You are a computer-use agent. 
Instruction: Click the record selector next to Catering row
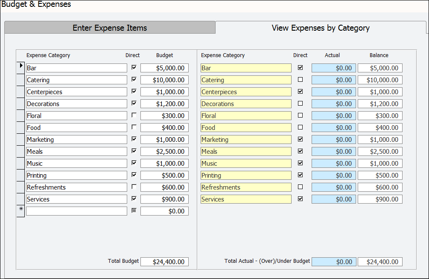20,80
